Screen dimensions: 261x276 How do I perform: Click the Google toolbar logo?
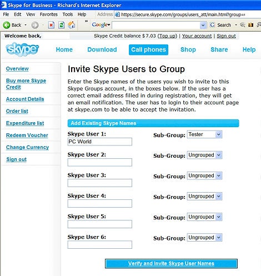pos(101,25)
